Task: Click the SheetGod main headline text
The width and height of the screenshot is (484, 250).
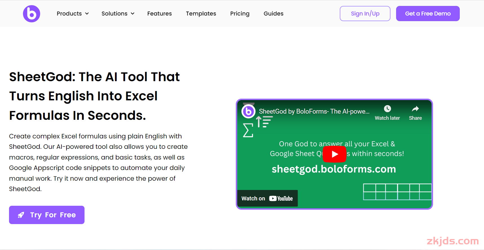Action: [x=94, y=96]
